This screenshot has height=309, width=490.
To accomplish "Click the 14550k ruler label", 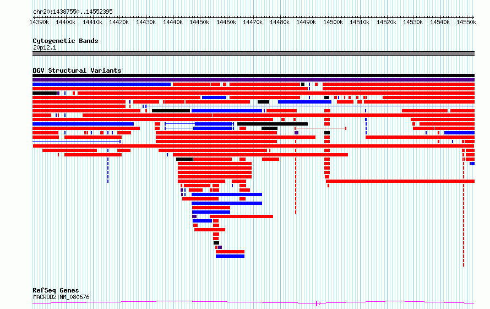I will 466,22.
